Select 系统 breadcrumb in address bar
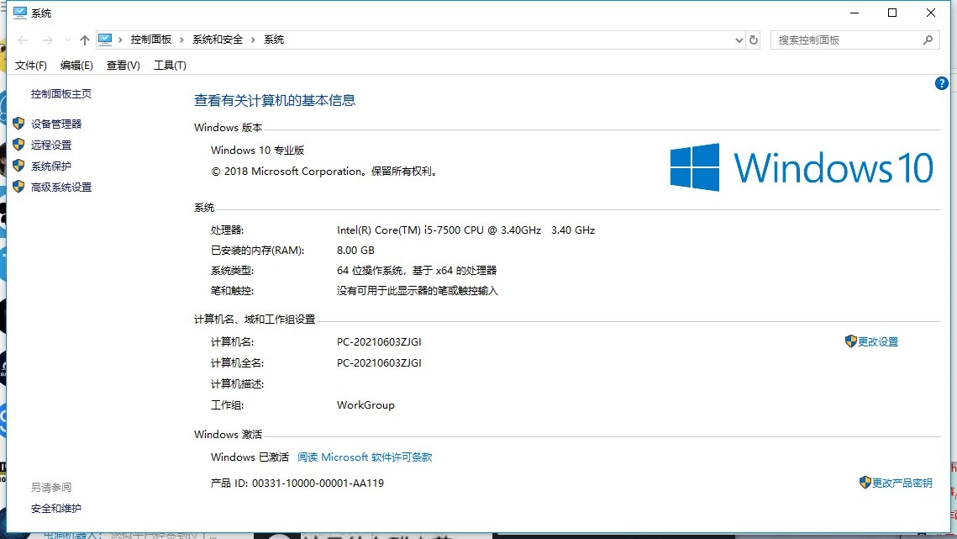 click(x=273, y=40)
